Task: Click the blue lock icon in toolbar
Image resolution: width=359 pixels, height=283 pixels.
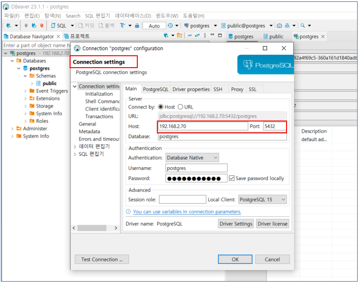Action: (137, 25)
